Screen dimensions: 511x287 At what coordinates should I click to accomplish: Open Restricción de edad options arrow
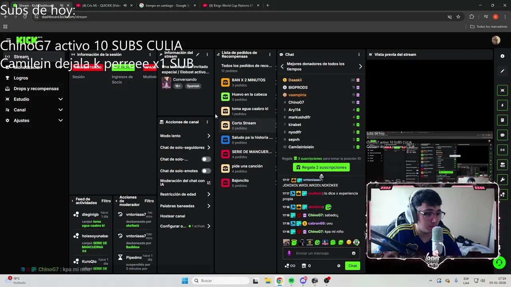(208, 195)
